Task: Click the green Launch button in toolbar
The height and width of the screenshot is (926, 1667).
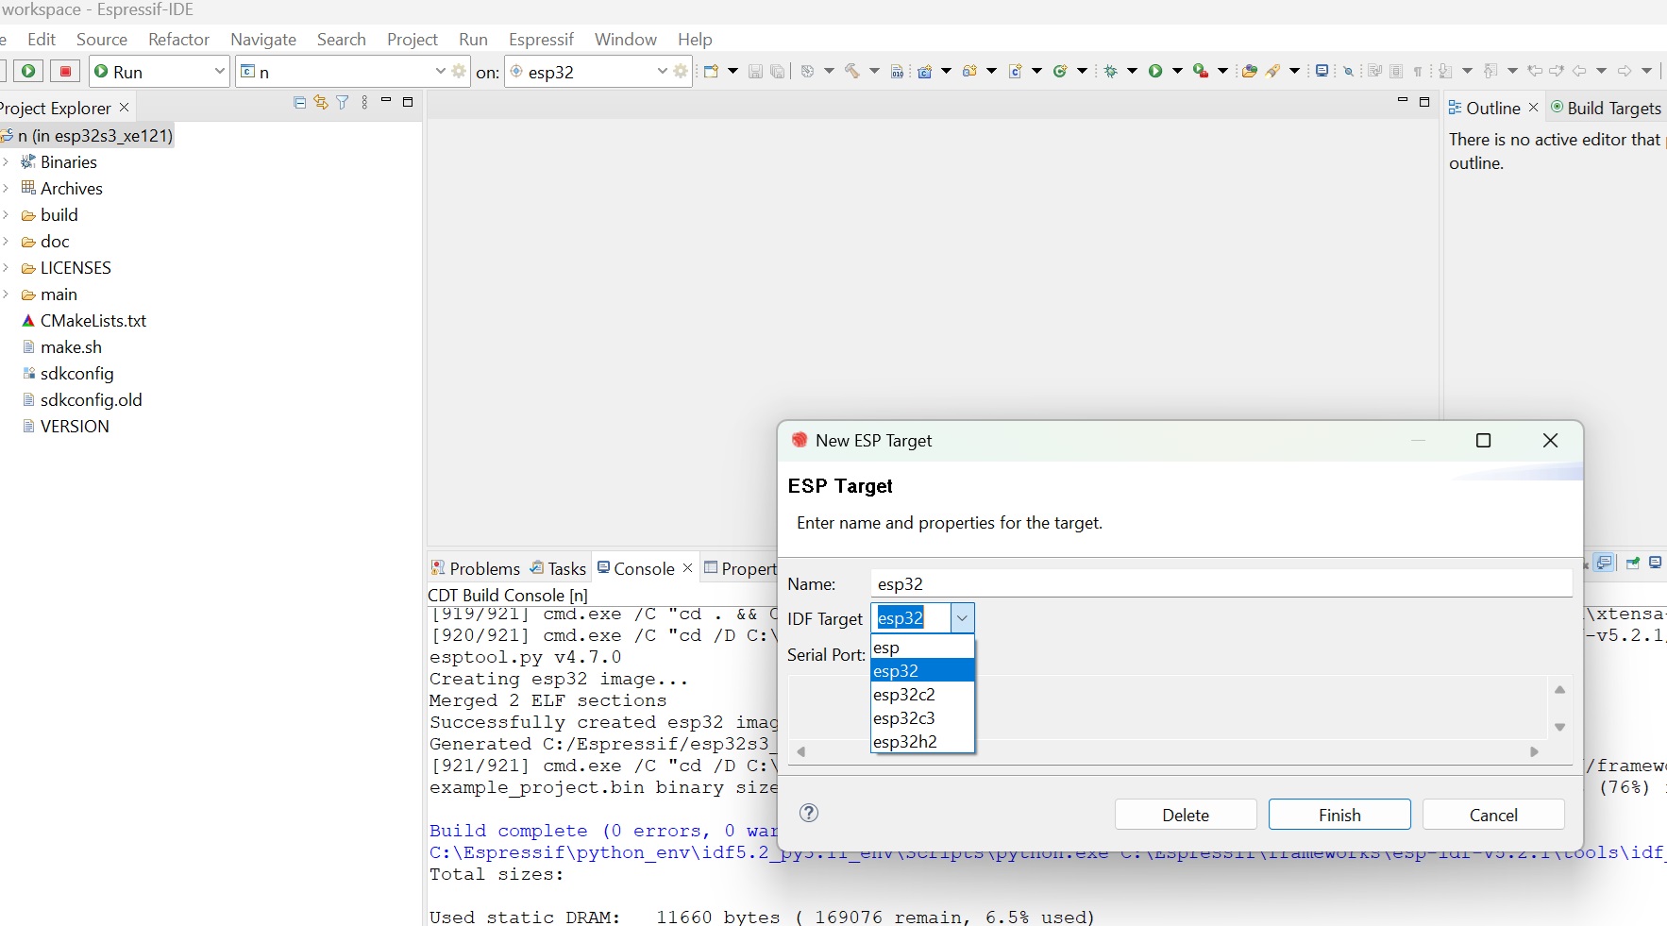Action: (28, 71)
